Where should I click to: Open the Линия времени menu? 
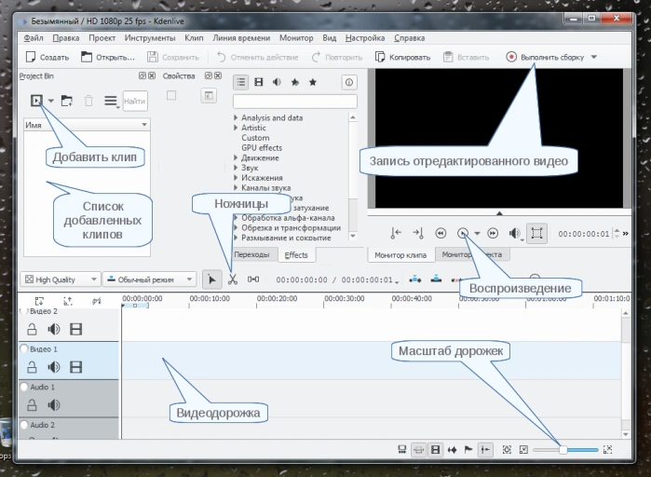tap(241, 38)
